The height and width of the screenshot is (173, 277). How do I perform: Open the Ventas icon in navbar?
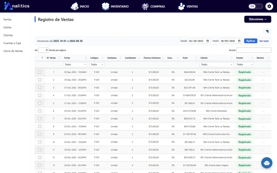(x=181, y=6)
